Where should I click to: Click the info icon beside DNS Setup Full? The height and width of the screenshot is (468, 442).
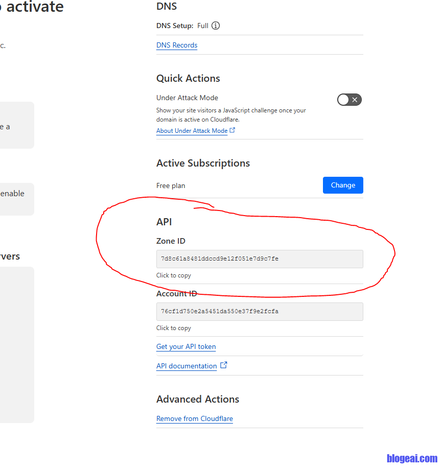coord(216,26)
